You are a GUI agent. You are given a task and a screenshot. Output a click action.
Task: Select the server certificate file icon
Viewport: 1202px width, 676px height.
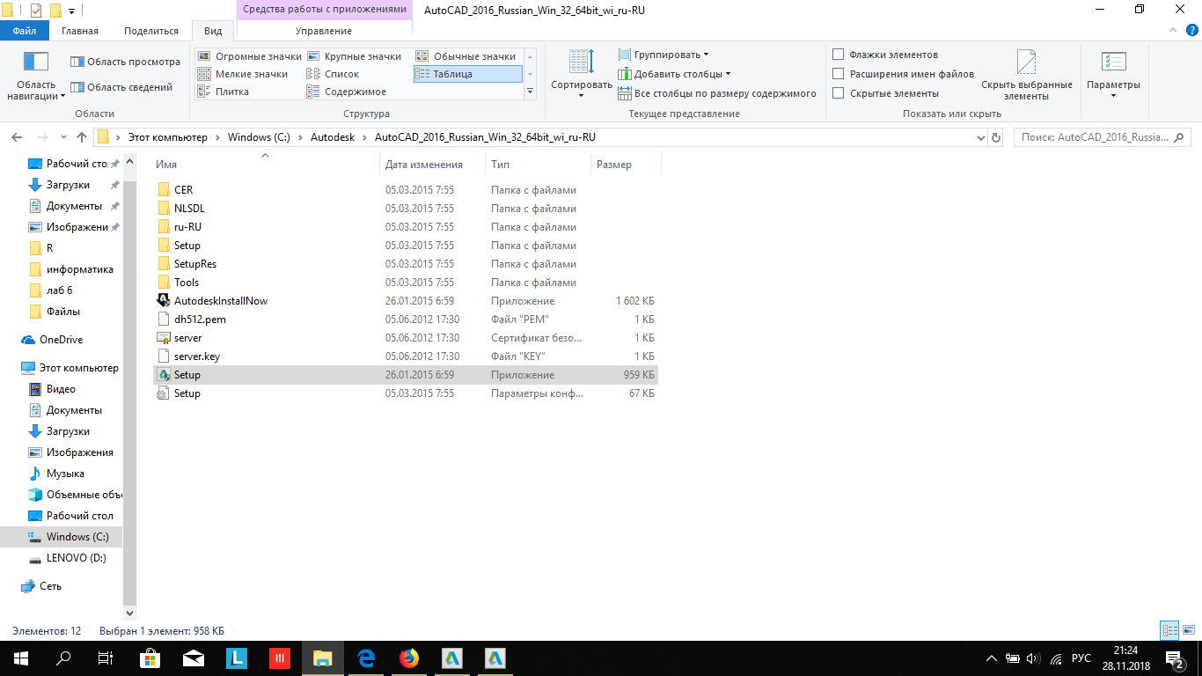point(163,338)
